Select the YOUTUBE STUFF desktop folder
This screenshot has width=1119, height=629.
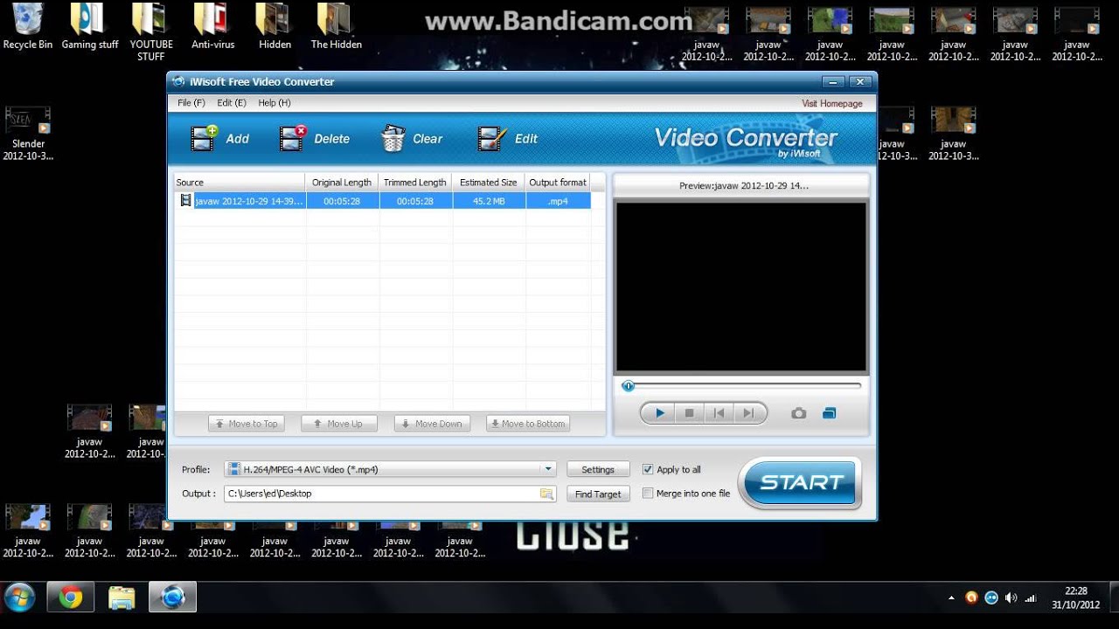[151, 31]
